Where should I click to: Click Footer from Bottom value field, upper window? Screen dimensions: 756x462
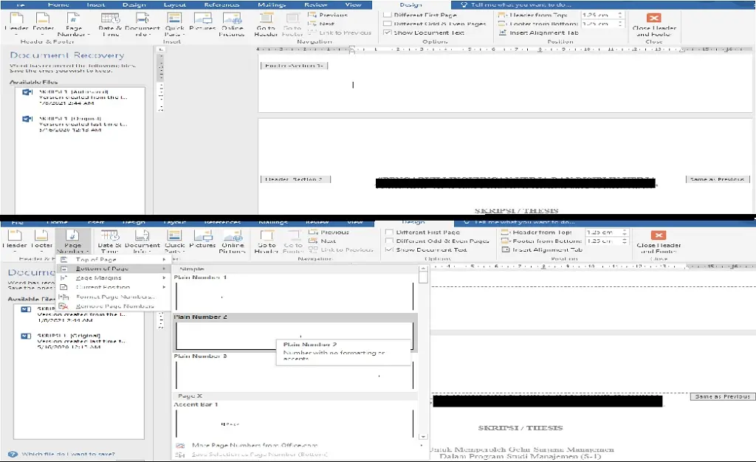pos(598,24)
